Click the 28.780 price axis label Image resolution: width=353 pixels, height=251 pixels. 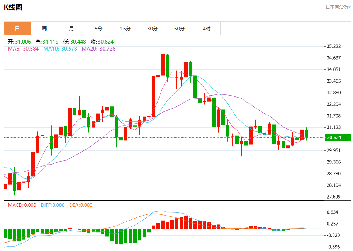[334, 174]
